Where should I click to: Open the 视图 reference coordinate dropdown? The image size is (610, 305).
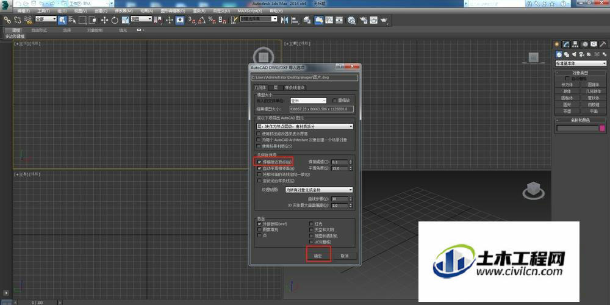click(x=142, y=19)
